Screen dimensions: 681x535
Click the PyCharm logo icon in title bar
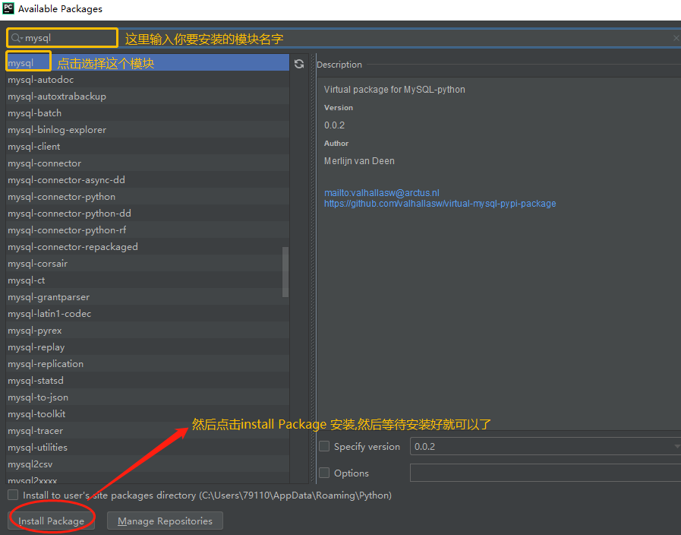(x=8, y=8)
